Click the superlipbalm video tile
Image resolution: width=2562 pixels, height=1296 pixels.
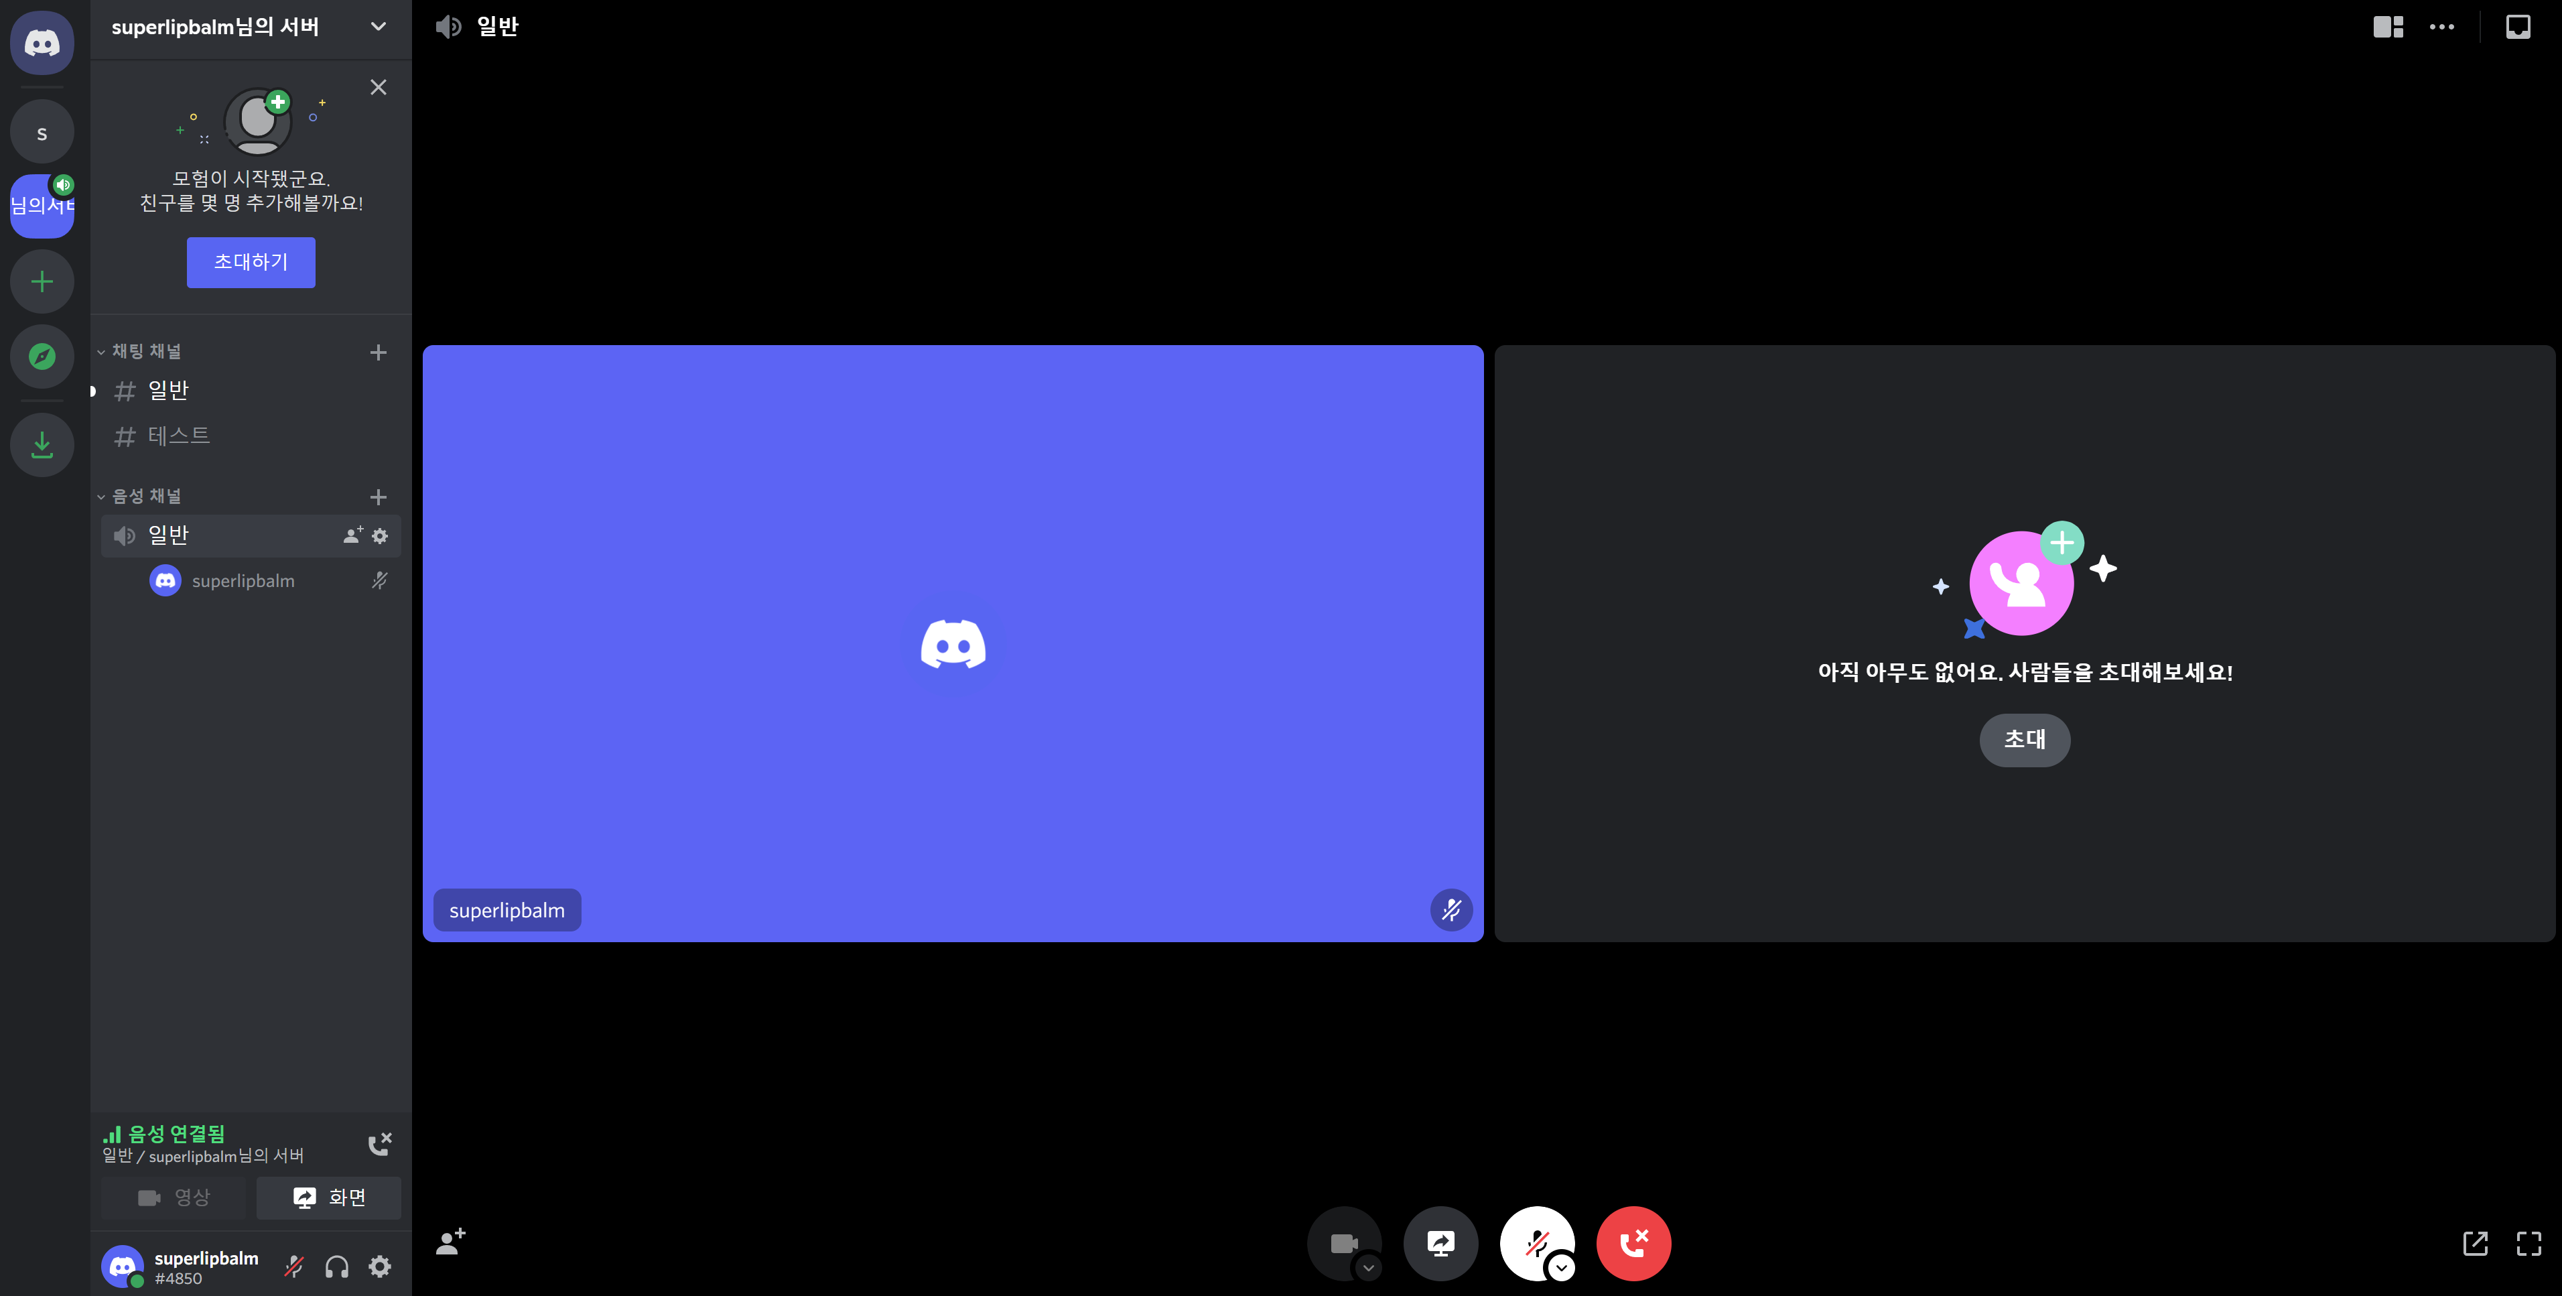coord(953,643)
